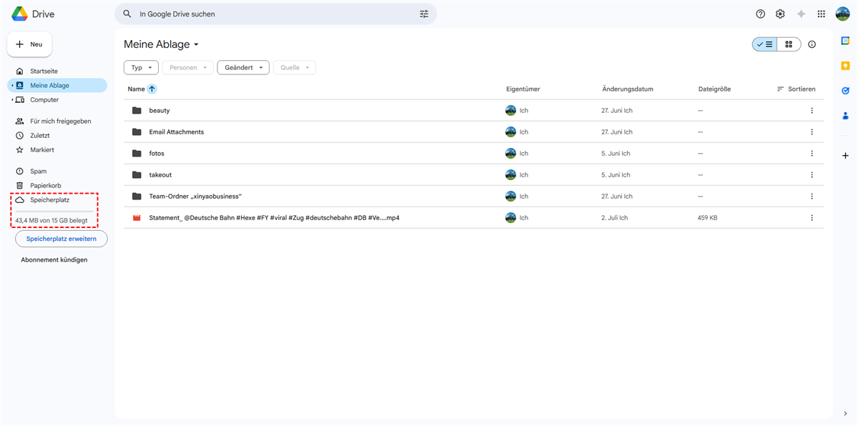
Task: Click the Eigentümer column header
Action: (523, 89)
